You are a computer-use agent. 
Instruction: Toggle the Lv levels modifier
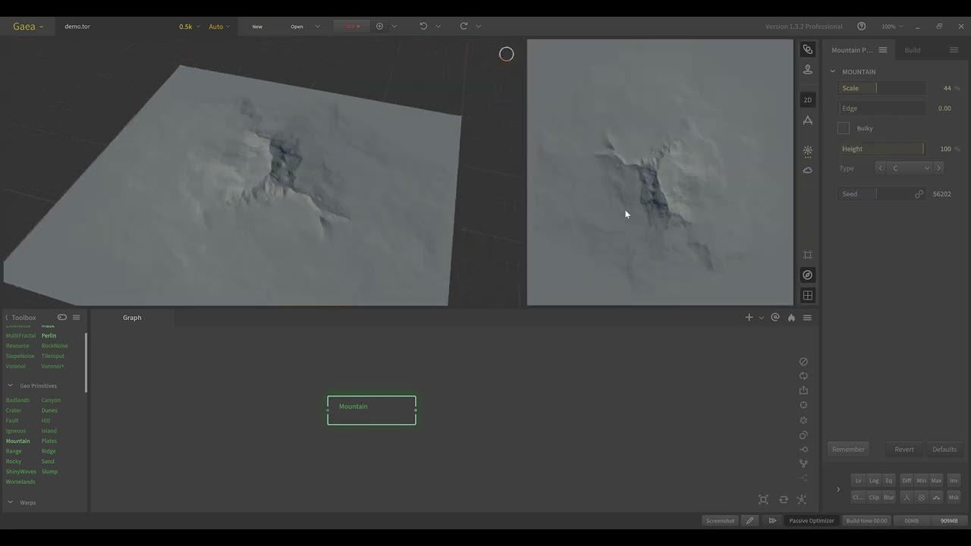(858, 481)
